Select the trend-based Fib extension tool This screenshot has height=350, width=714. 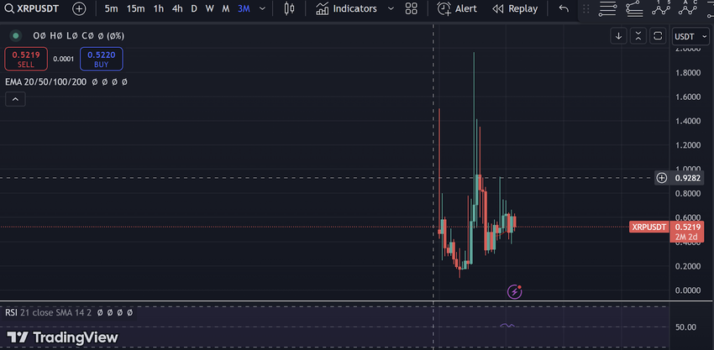point(634,8)
